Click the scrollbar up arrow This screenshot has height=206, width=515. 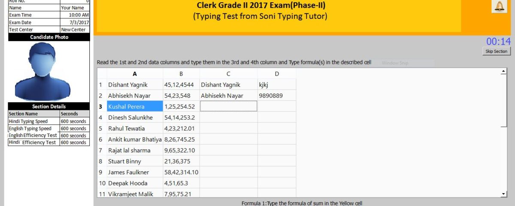[x=504, y=71]
